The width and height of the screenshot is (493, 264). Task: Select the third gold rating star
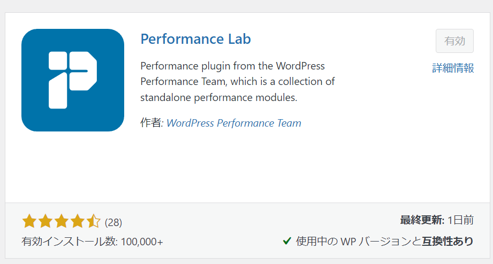[x=62, y=221]
